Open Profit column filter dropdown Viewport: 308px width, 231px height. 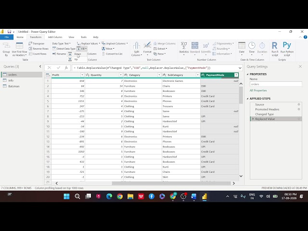[x=82, y=75]
